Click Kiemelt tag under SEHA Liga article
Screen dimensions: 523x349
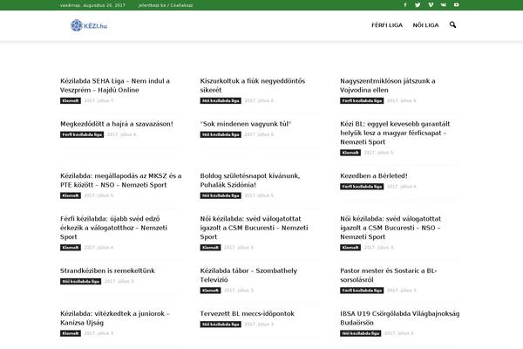(71, 101)
